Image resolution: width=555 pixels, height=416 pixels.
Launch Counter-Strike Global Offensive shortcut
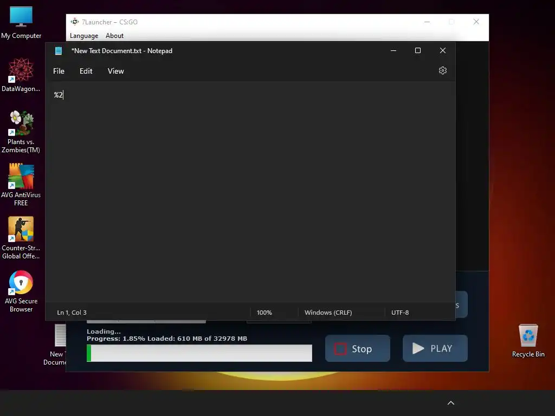click(x=21, y=238)
